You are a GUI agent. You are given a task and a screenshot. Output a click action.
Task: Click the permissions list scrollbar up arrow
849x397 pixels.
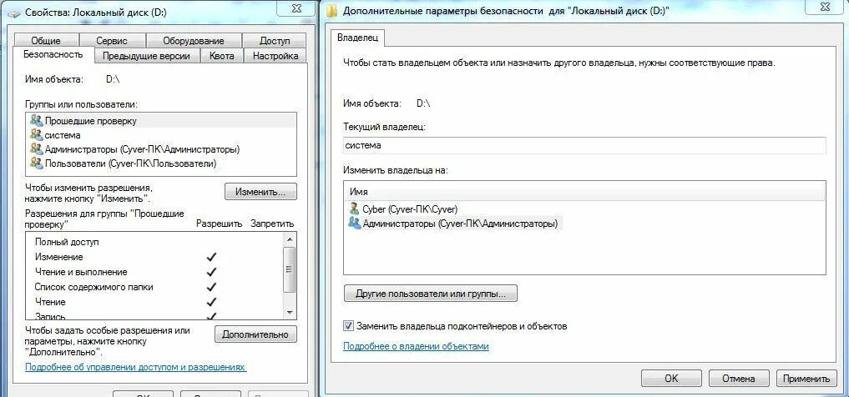290,239
